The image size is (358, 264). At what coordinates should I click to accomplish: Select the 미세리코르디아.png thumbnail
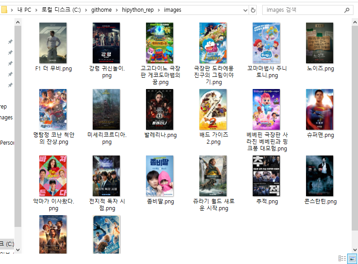106,109
